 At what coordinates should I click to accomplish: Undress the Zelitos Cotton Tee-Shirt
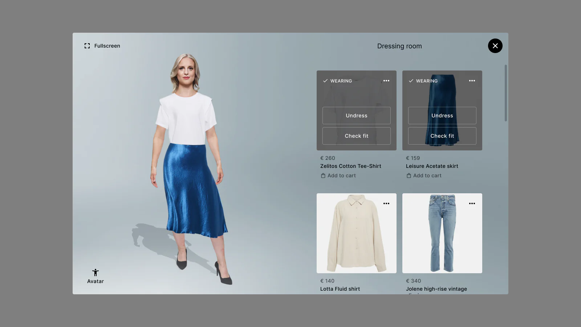(x=356, y=116)
